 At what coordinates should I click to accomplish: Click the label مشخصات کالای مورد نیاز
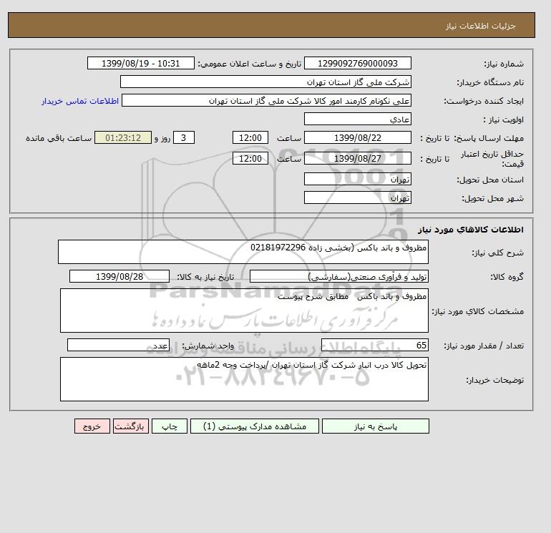click(477, 311)
